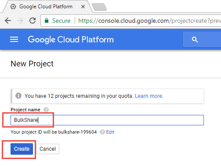Open the hamburger navigation menu
221x166 pixels.
[14, 39]
